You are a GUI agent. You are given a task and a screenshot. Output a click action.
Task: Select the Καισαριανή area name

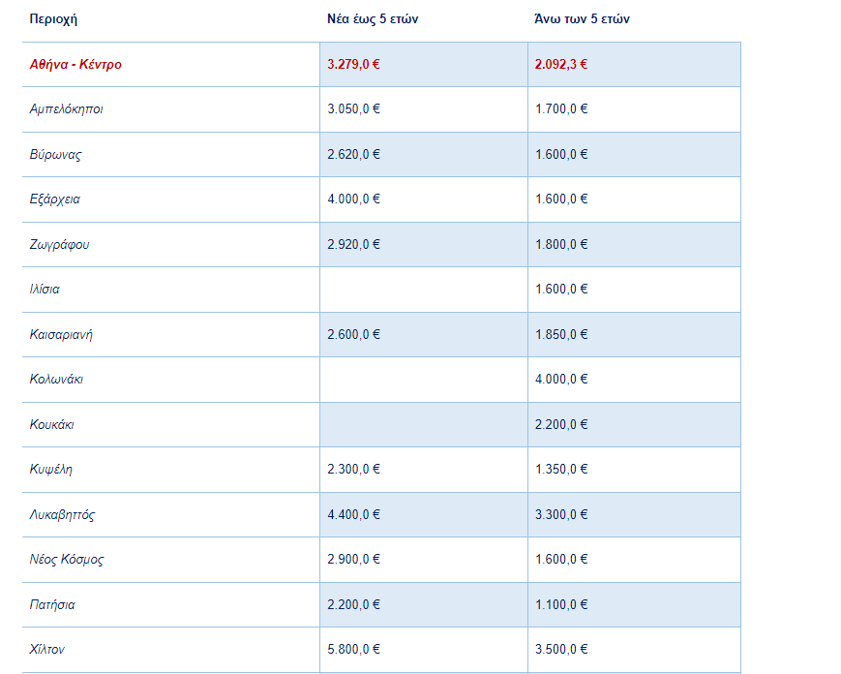[x=61, y=335]
